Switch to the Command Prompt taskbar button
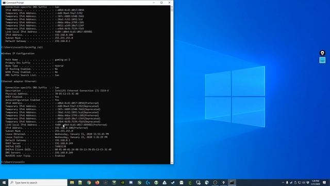 click(x=232, y=182)
